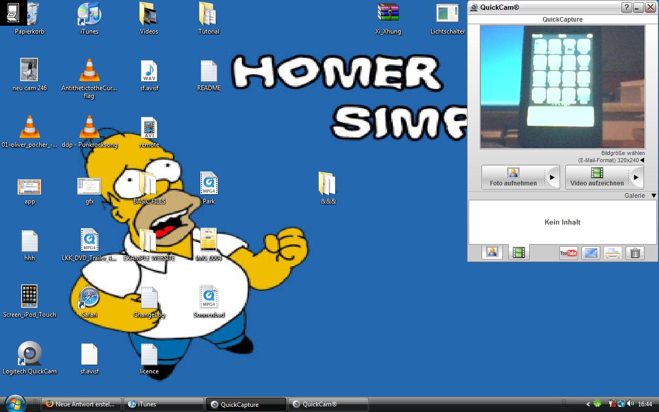Open the BASIC FILES folder
The width and height of the screenshot is (659, 412).
point(149,188)
